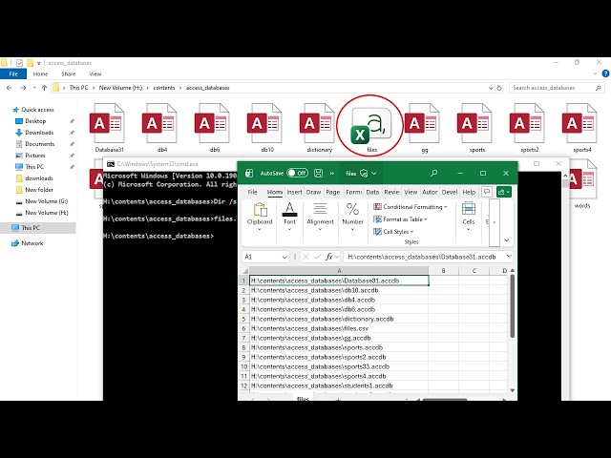Viewport: 611px width, 458px height.
Task: Select Downloads in Quick access
Action: (39, 133)
